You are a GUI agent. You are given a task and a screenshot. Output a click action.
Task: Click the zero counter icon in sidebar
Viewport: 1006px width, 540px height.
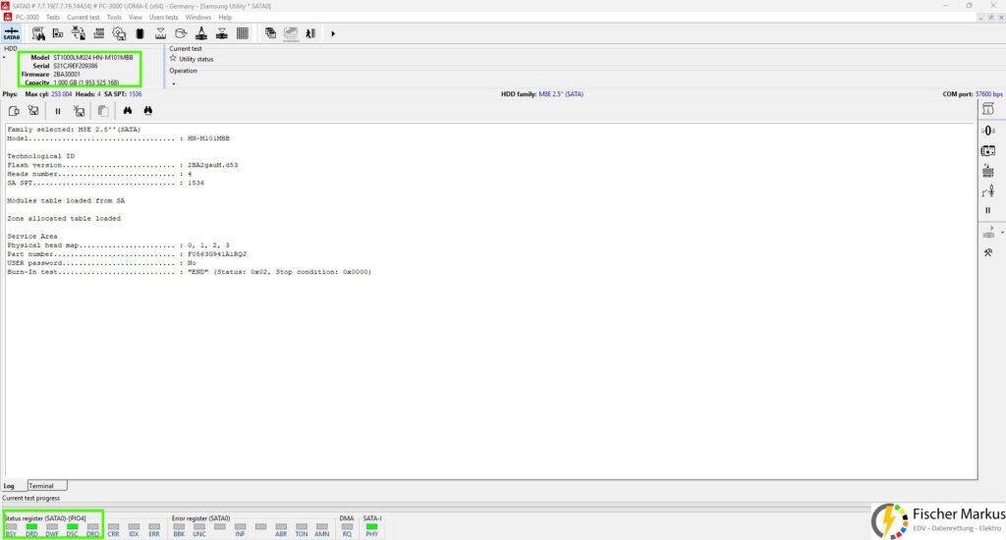coord(988,131)
